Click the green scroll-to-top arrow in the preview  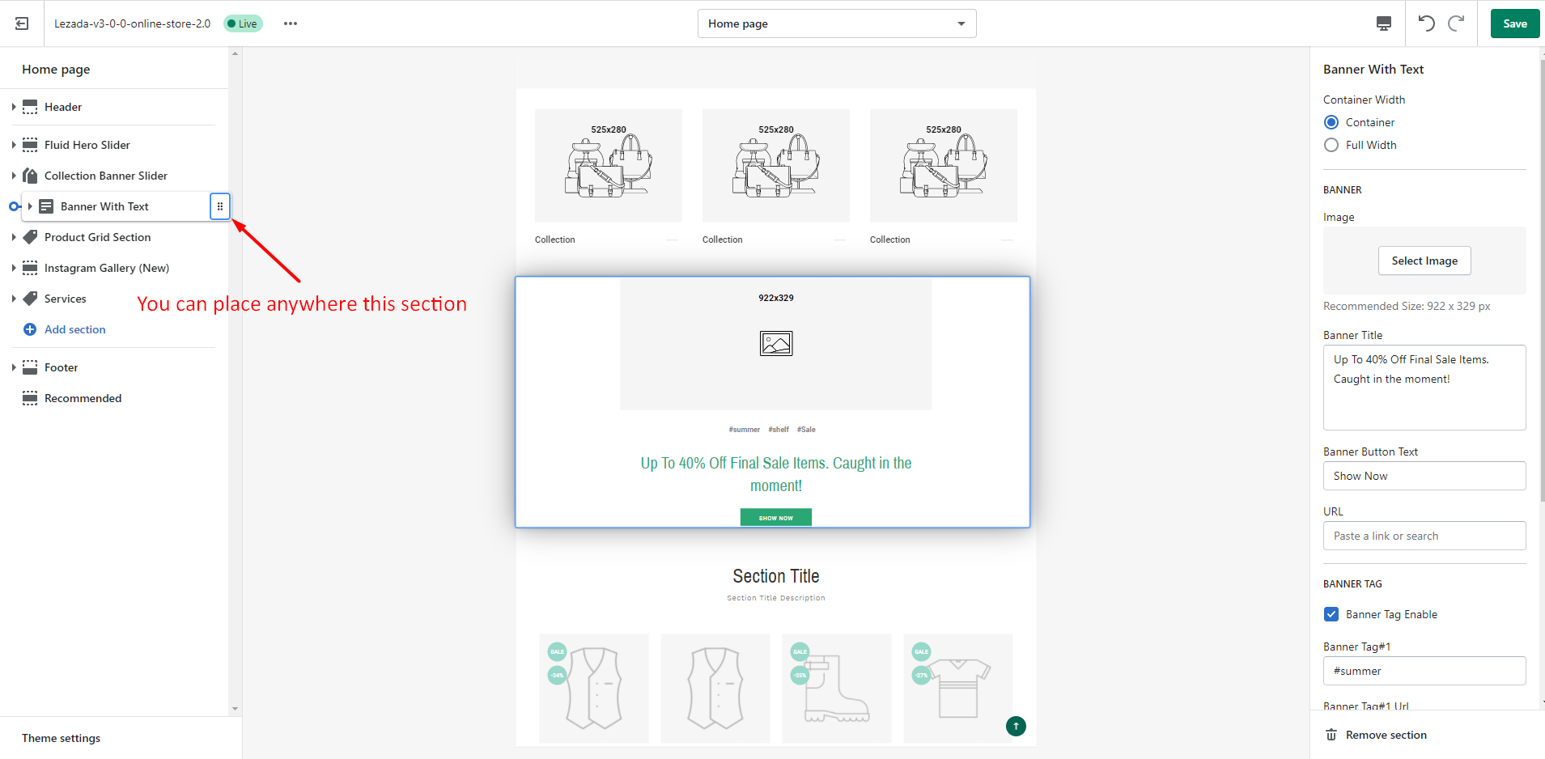point(1016,726)
